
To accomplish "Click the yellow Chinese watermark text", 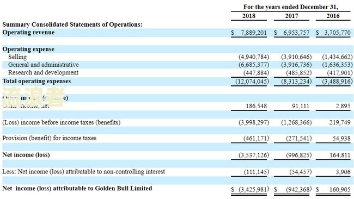I will [34, 97].
